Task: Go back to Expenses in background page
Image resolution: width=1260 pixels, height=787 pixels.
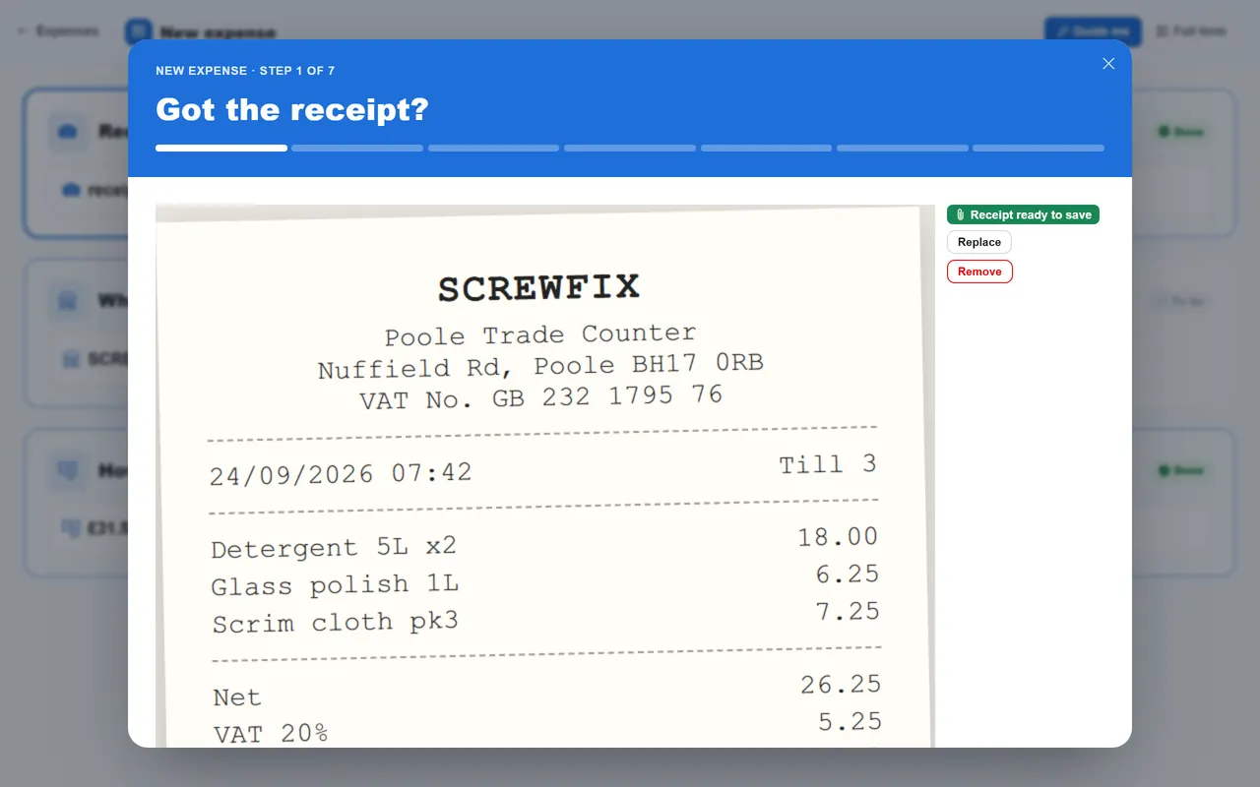Action: (58, 31)
